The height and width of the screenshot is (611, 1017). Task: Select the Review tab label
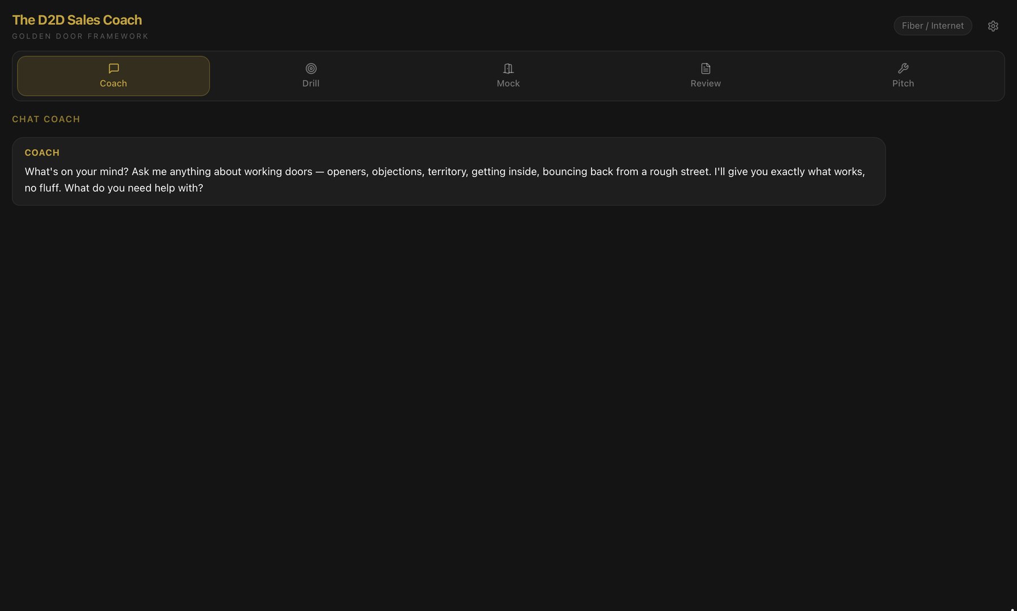[706, 83]
